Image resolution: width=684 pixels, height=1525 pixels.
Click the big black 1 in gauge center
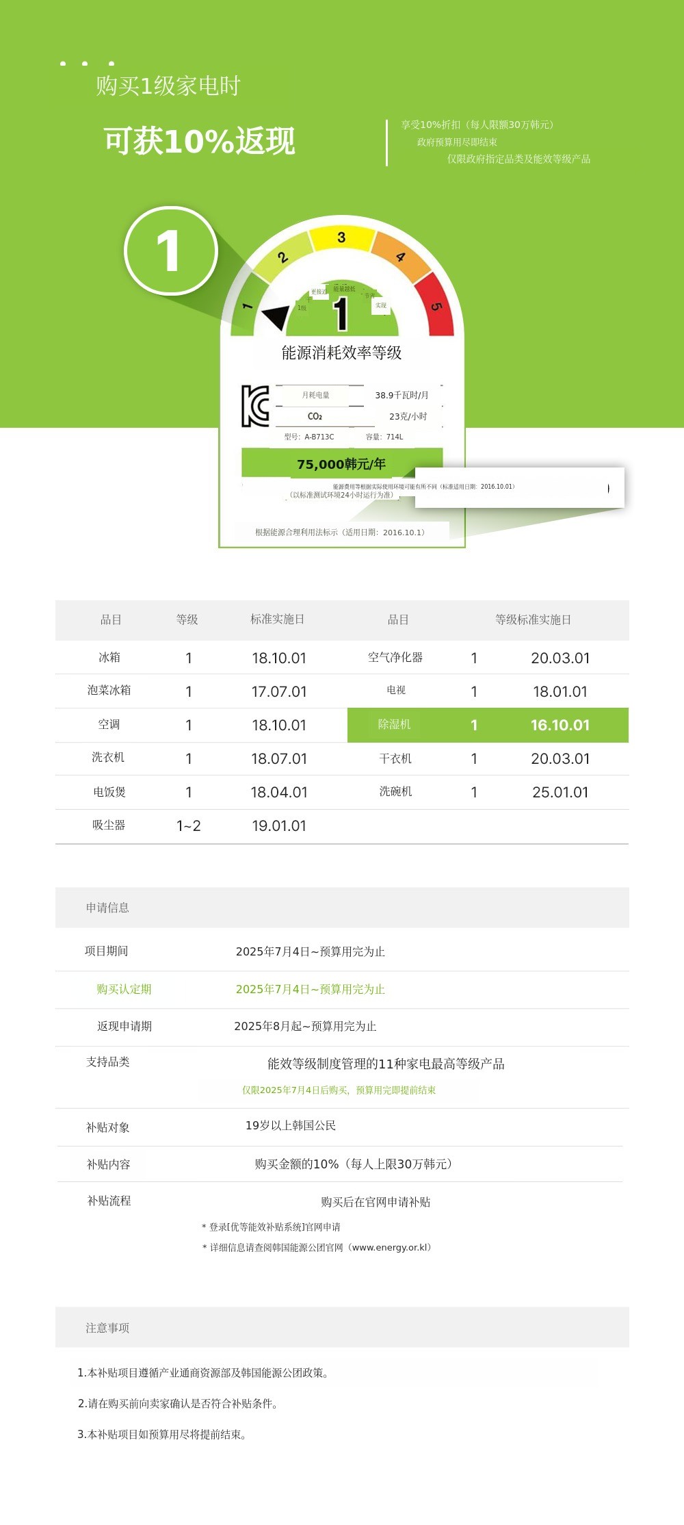tap(341, 314)
